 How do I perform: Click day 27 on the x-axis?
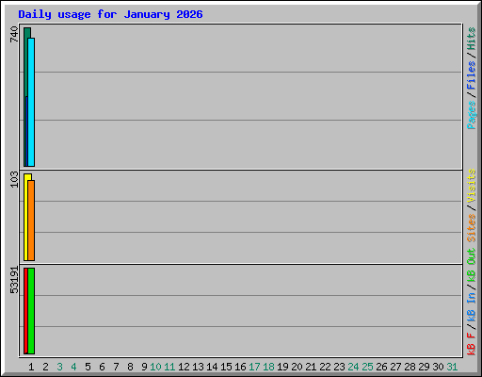point(395,367)
